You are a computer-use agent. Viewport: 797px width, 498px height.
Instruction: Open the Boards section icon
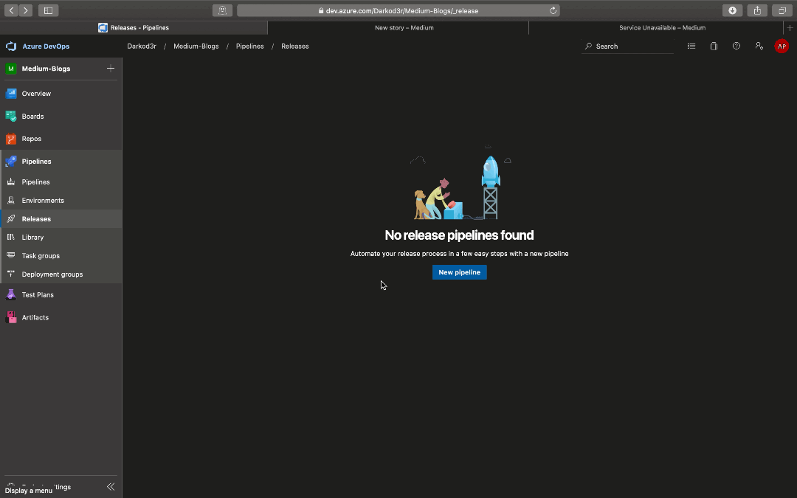[10, 117]
